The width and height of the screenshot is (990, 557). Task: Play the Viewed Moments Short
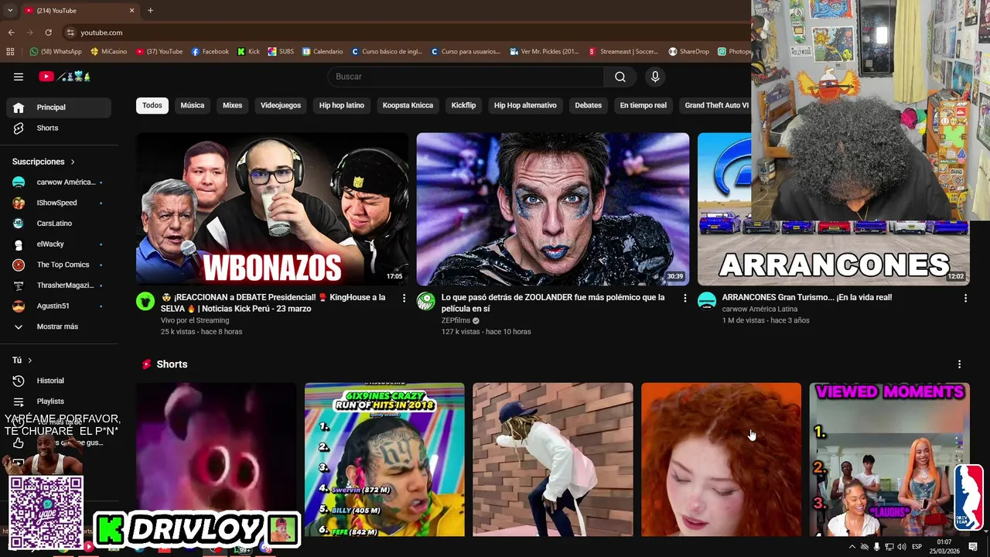coord(889,460)
